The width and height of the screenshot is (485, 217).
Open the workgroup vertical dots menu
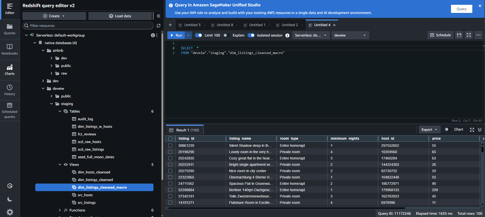click(157, 35)
